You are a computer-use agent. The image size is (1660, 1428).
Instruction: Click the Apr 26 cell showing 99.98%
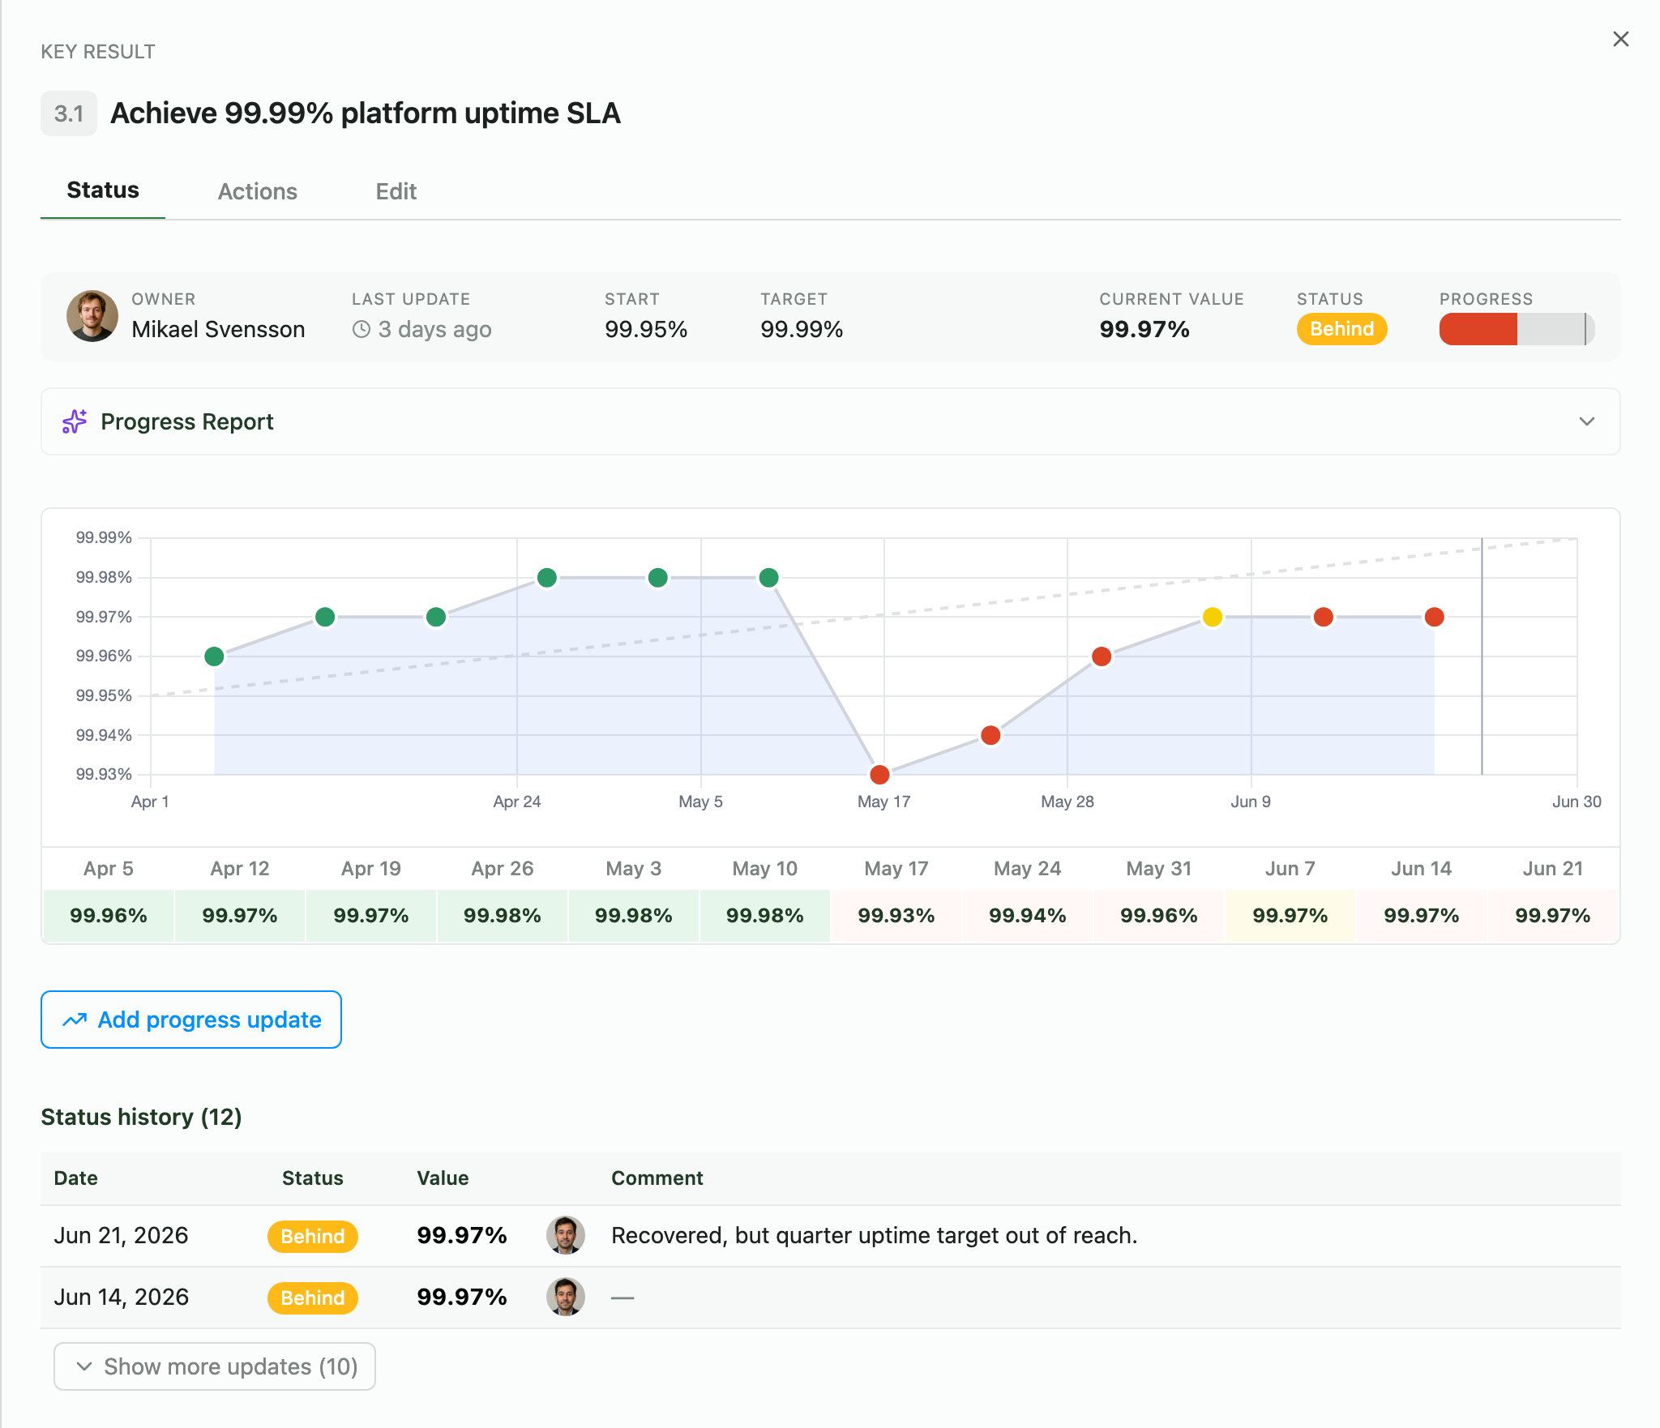click(503, 916)
